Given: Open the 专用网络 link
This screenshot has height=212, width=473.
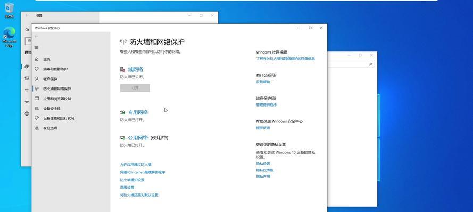Looking at the screenshot, I should coord(138,112).
